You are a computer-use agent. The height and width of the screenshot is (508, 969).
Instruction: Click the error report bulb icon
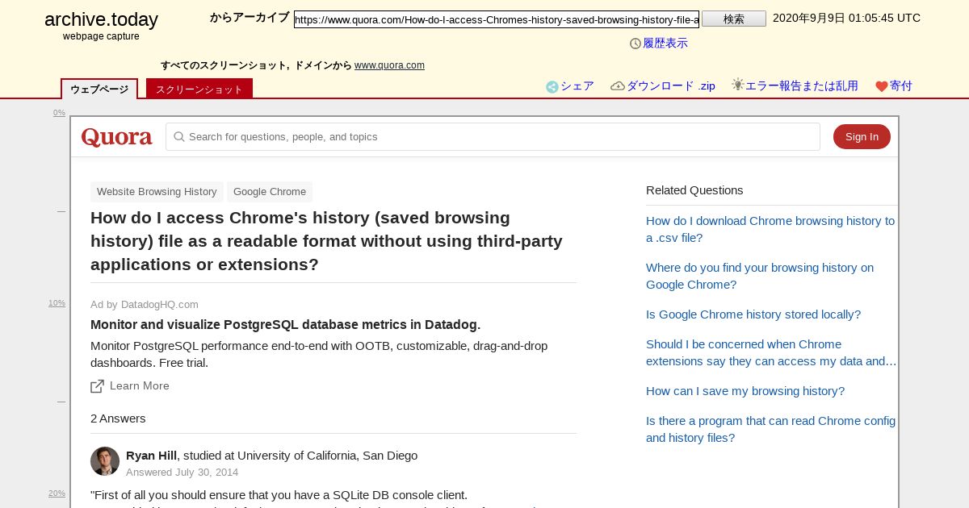pos(737,85)
